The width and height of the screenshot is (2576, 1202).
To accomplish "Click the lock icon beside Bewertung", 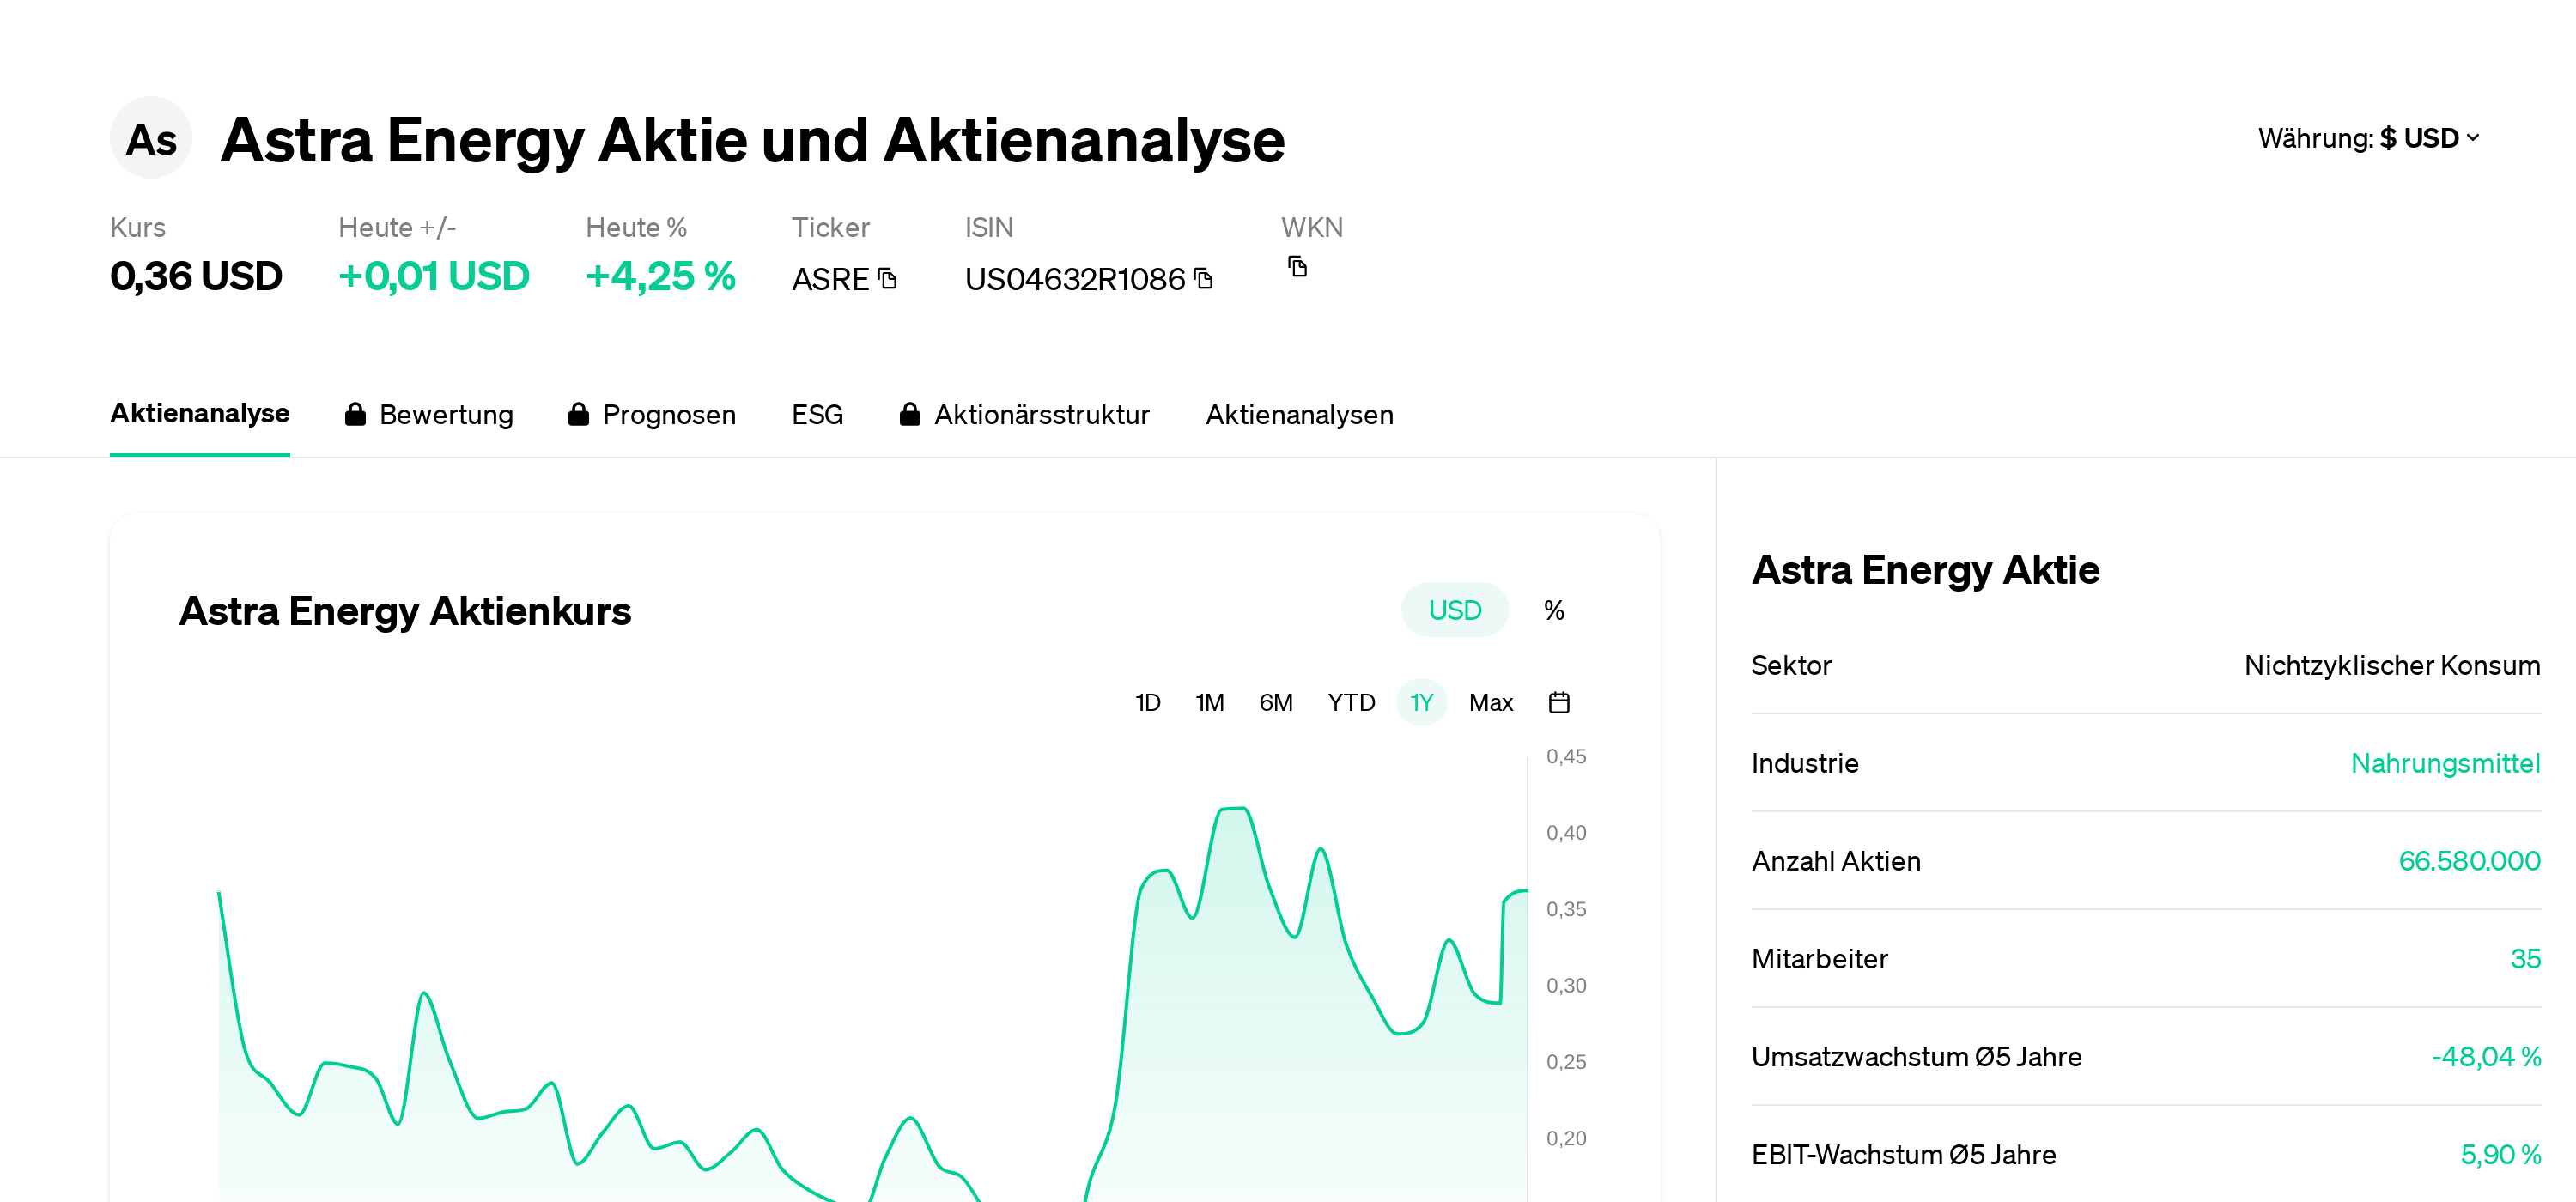I will click(355, 413).
